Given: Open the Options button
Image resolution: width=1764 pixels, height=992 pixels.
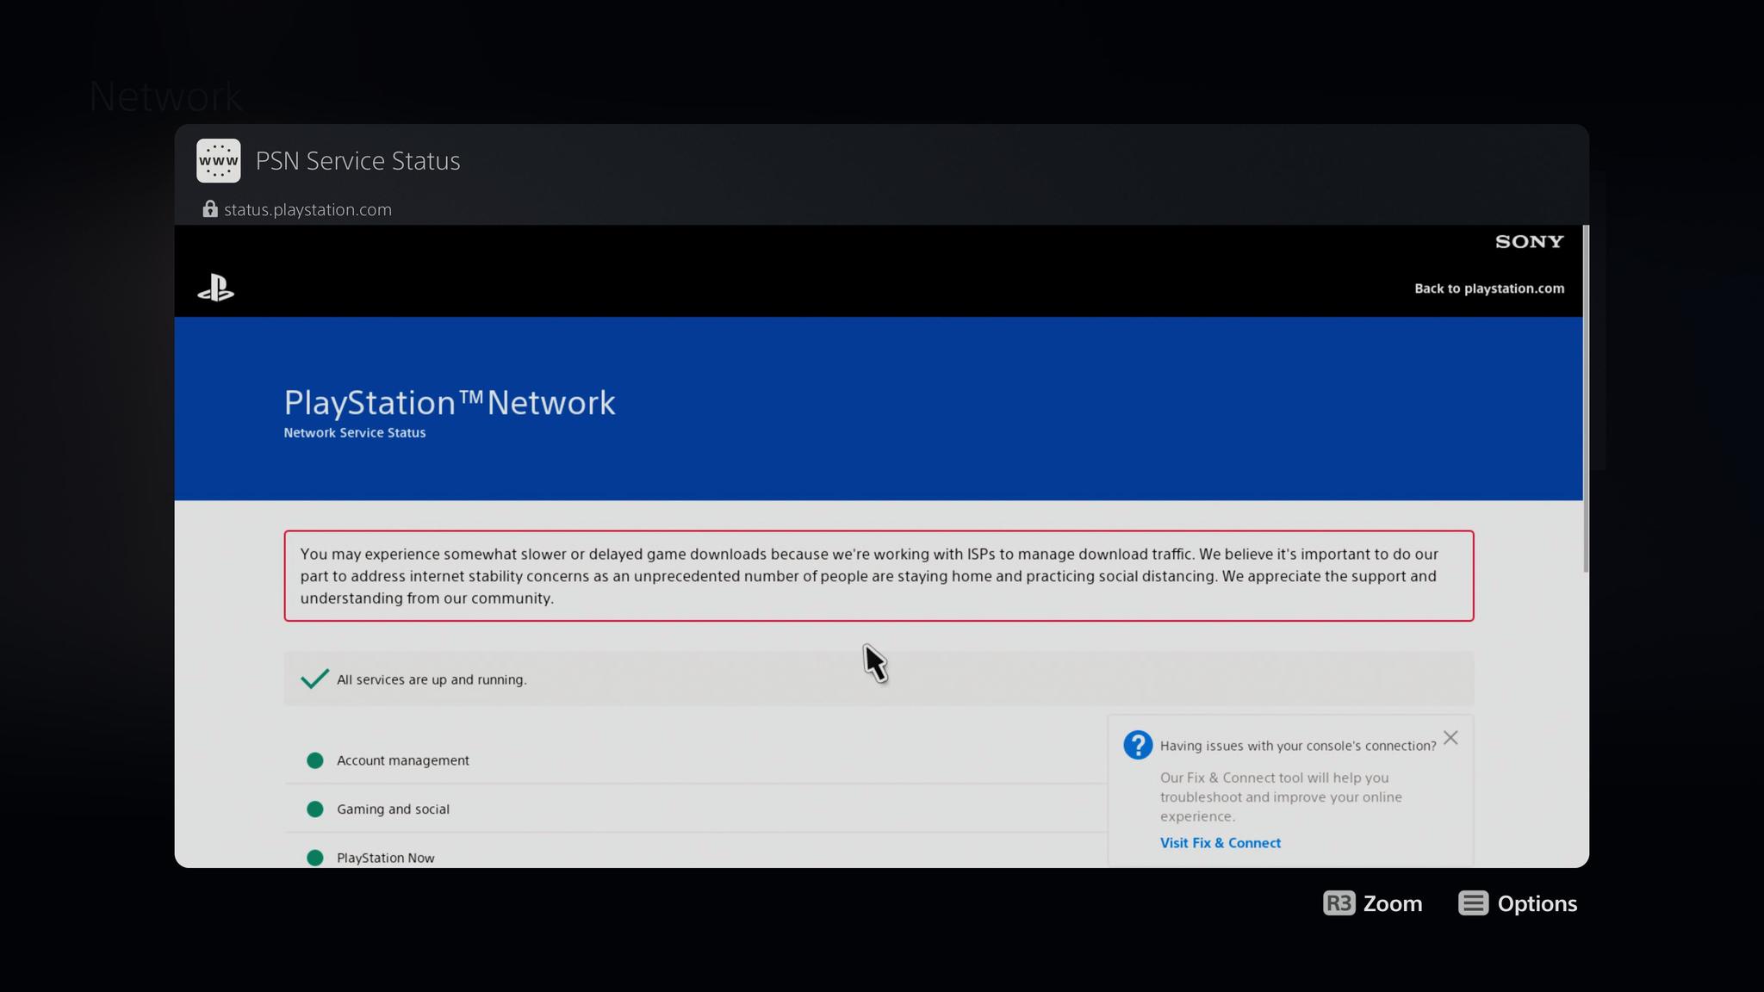Looking at the screenshot, I should coord(1518,903).
